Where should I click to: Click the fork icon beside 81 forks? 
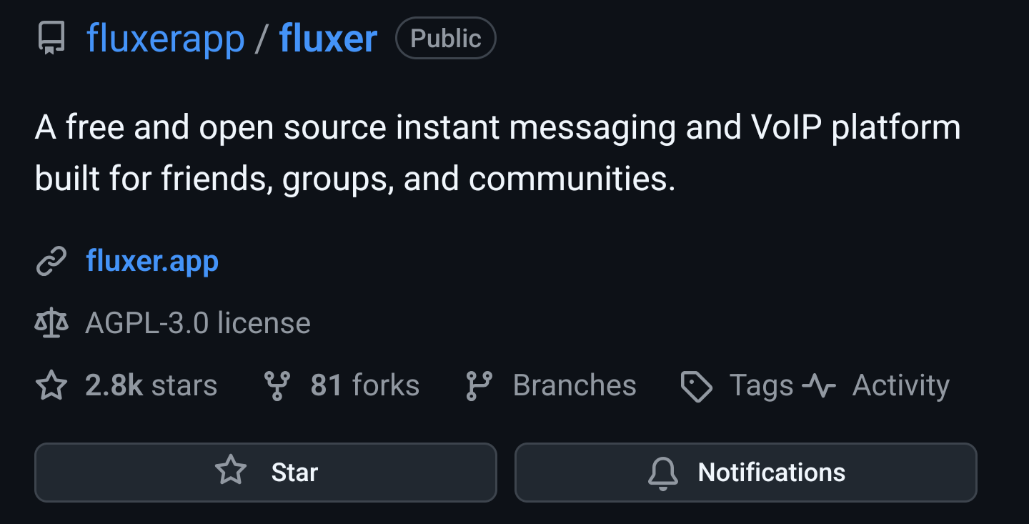277,386
